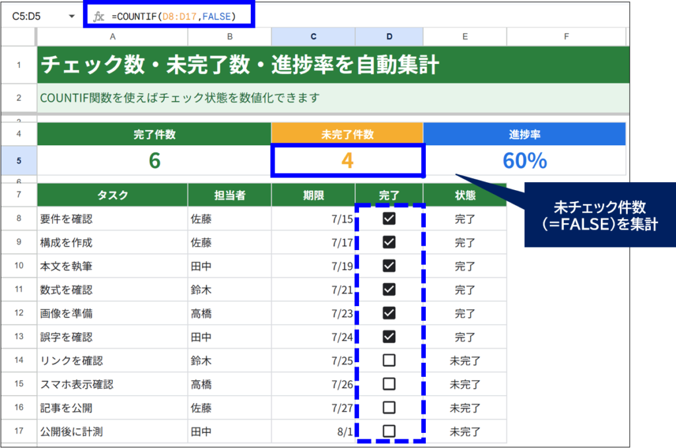Select column C header
676x448 pixels.
[x=314, y=36]
